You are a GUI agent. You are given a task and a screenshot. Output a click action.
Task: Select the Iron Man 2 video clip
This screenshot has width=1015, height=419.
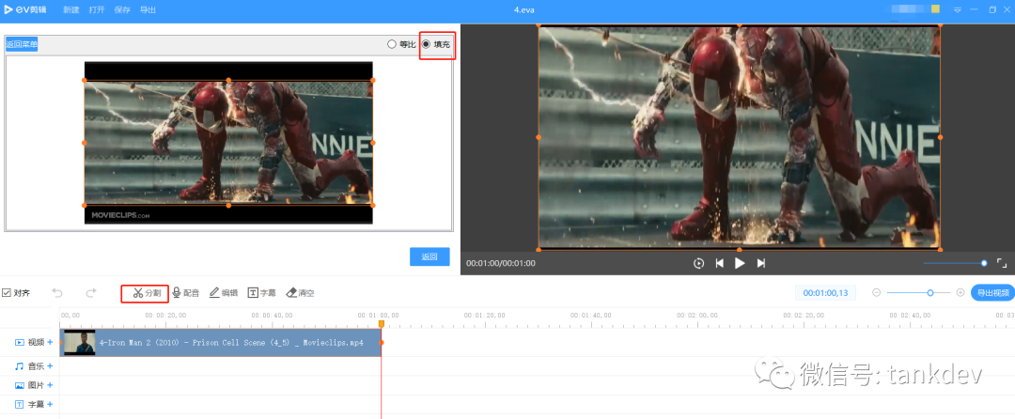[220, 342]
